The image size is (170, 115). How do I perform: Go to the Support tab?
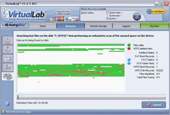126,26
